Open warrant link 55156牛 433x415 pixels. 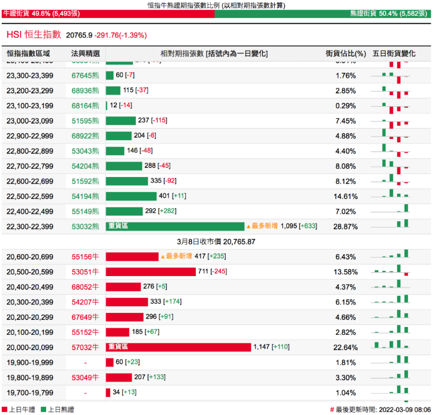85,256
